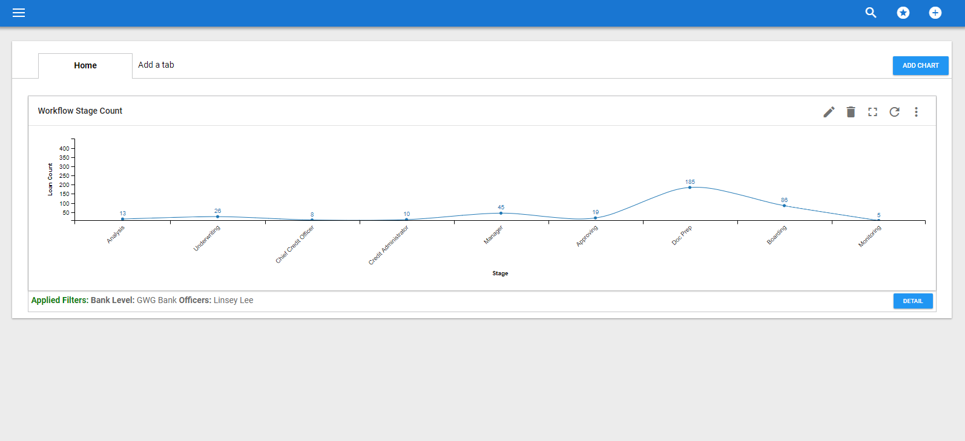The image size is (965, 441).
Task: Refresh the Workflow Stage Count chart
Action: pyautogui.click(x=894, y=112)
